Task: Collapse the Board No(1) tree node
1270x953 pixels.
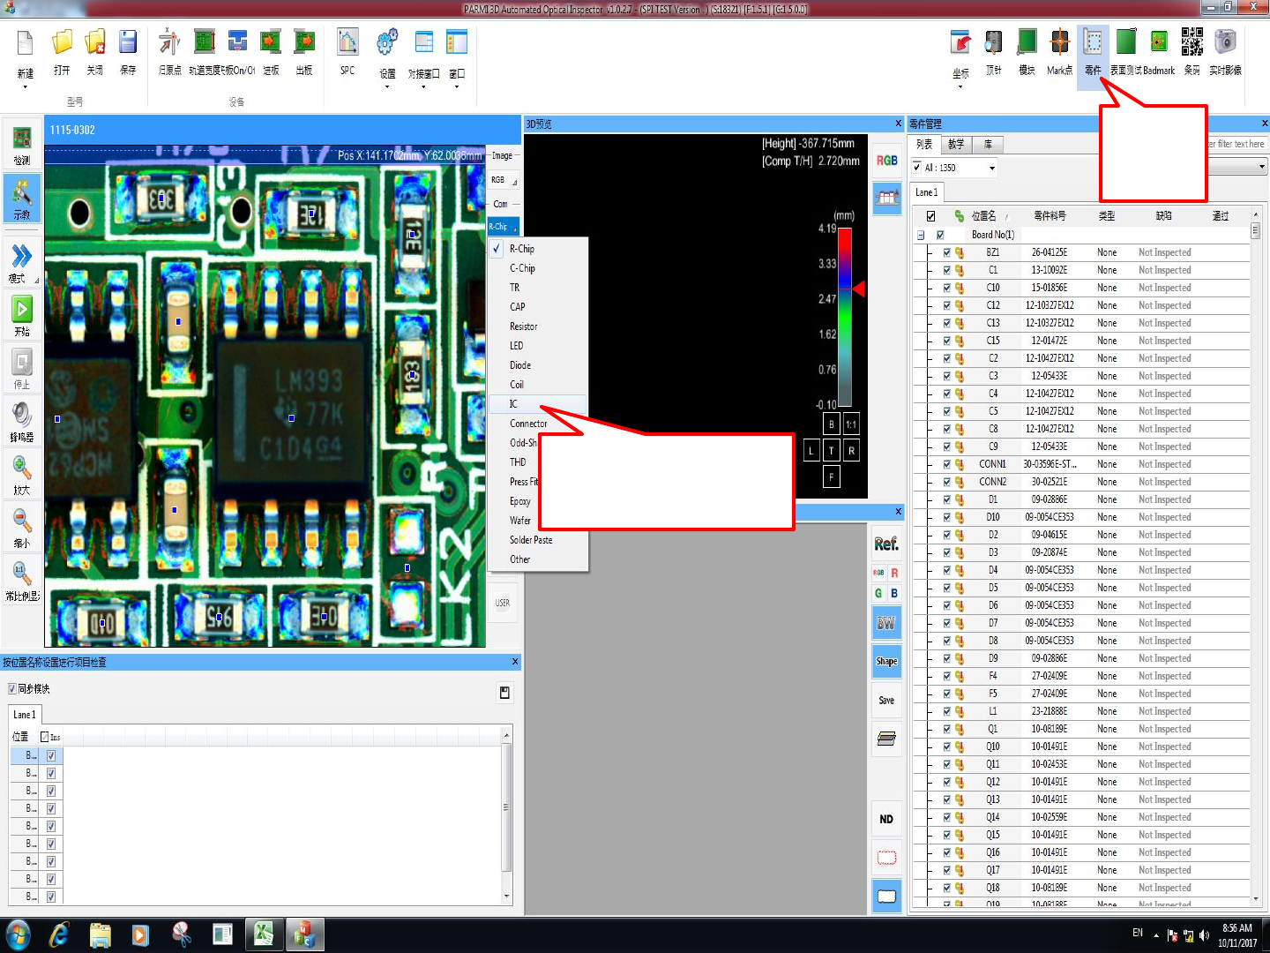Action: tap(921, 236)
